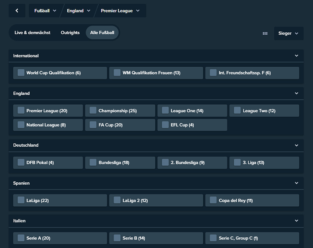The width and height of the screenshot is (313, 248).
Task: Check the League Two (12) box
Action: [237, 110]
